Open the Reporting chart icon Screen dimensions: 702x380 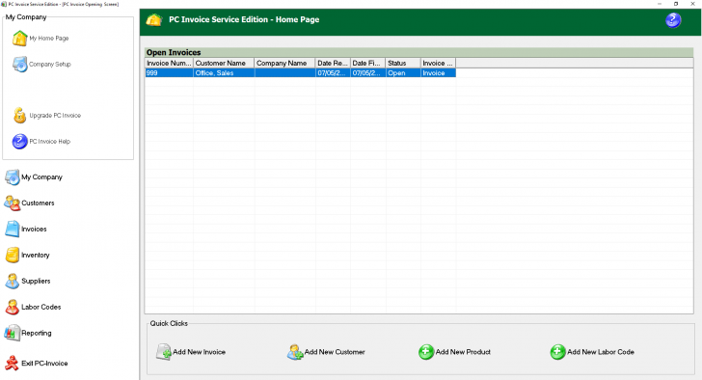point(13,333)
